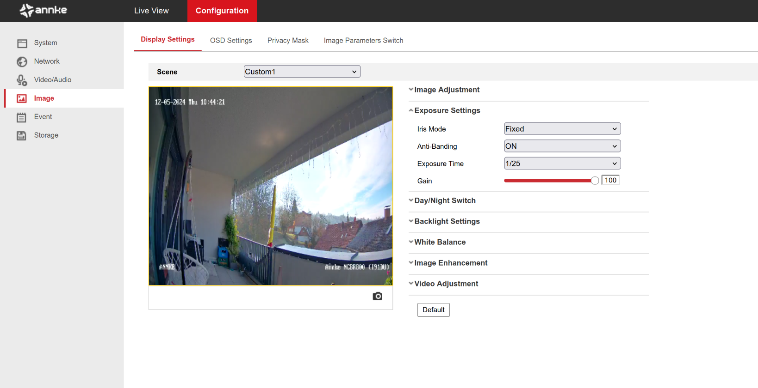758x388 pixels.
Task: Open the Iris Mode dropdown
Action: [562, 129]
